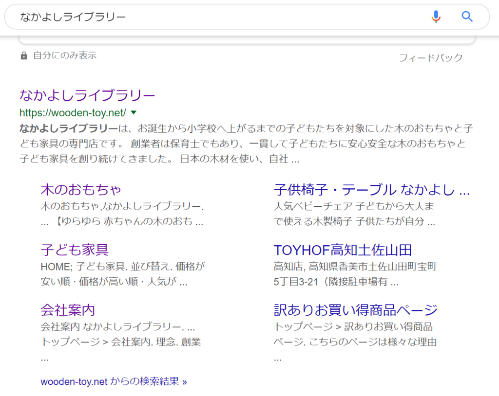
Task: Click the https://wooden-toy.net/ green URL
Action: [73, 113]
